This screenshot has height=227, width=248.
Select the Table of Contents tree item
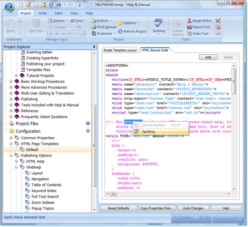[46, 185]
